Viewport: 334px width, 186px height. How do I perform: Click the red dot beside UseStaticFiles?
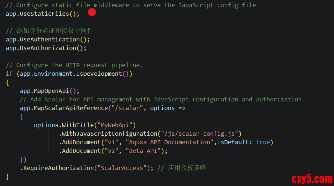coord(92,12)
